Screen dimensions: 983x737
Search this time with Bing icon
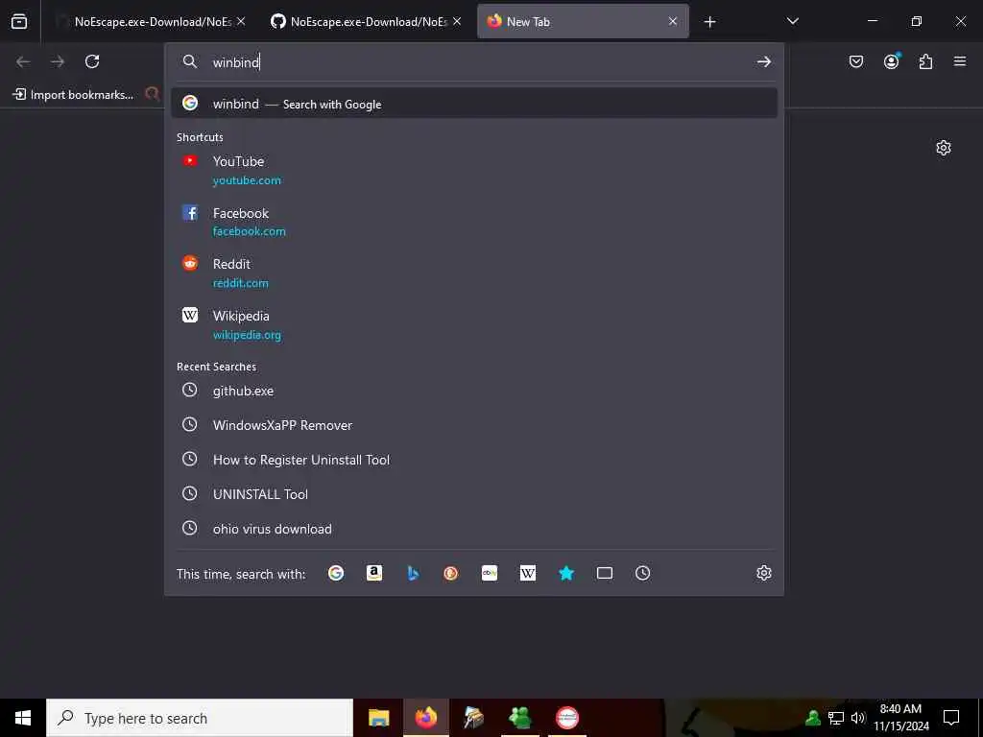[413, 574]
